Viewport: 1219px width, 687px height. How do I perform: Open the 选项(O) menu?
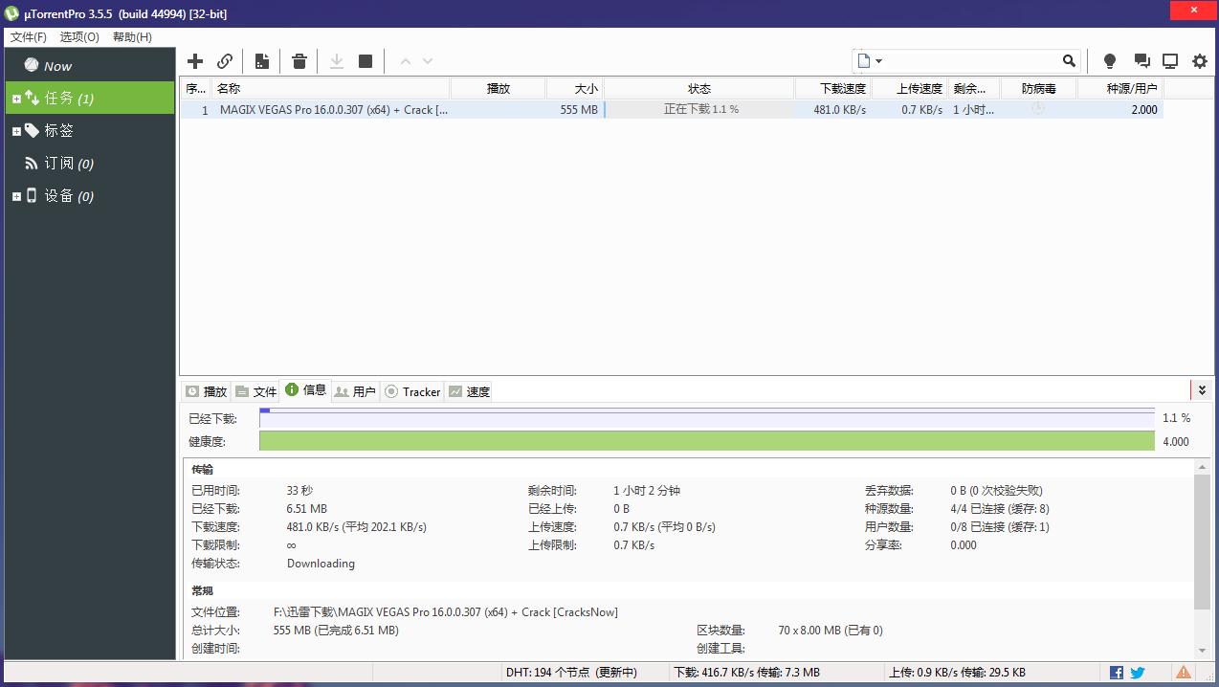pos(80,36)
